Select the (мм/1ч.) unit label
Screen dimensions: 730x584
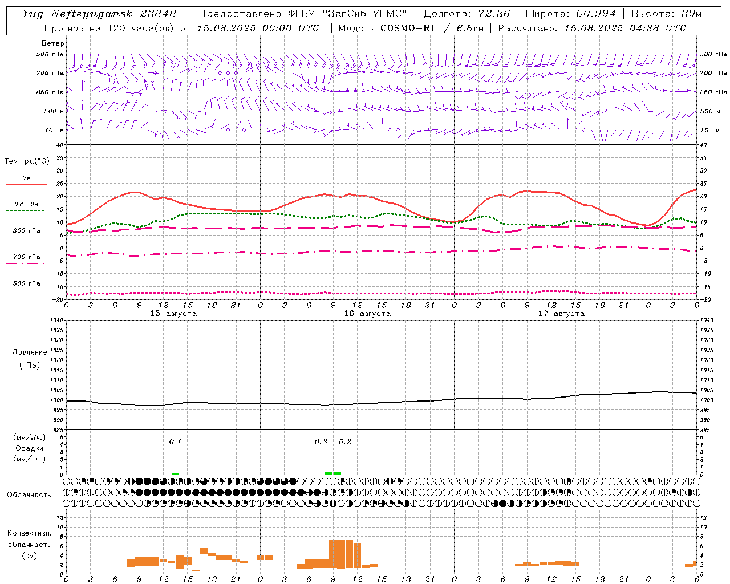30,459
